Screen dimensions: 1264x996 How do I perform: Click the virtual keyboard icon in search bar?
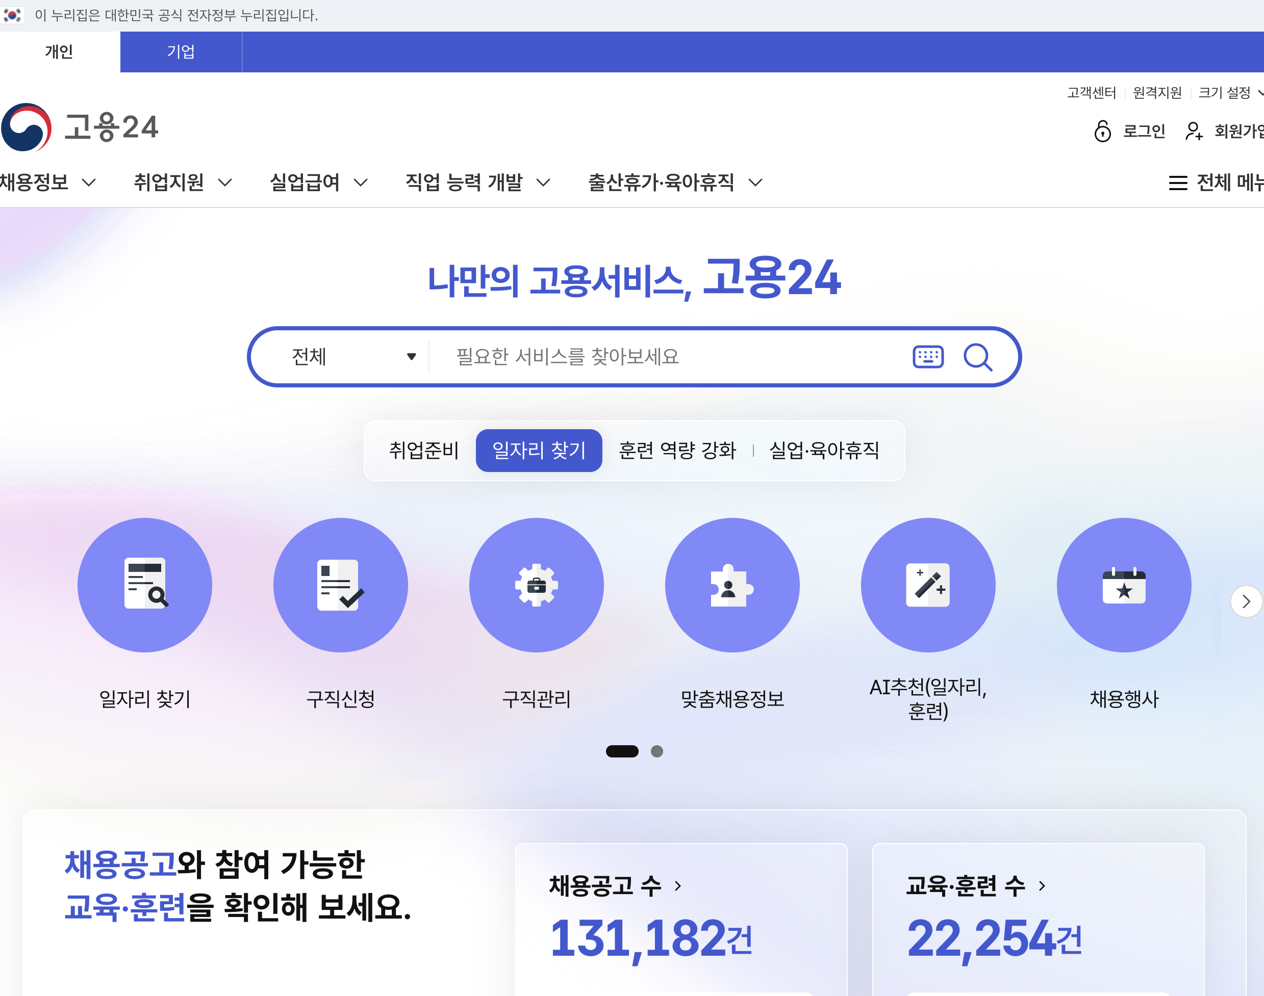[928, 356]
